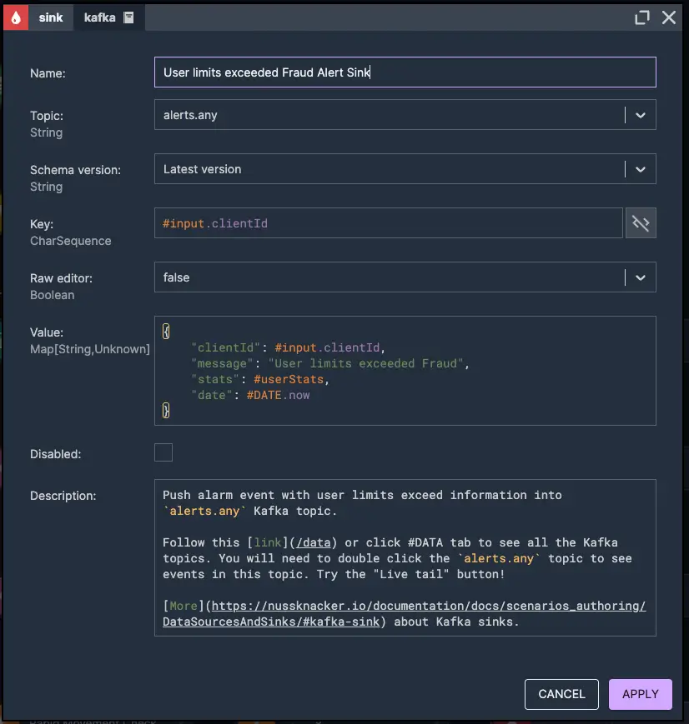Open the Raw editor false dropdown

405,277
